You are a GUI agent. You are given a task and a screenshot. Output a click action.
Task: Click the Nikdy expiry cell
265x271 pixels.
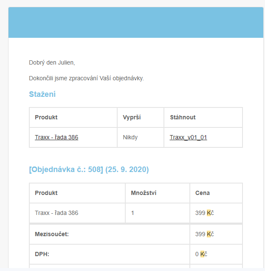click(130, 137)
